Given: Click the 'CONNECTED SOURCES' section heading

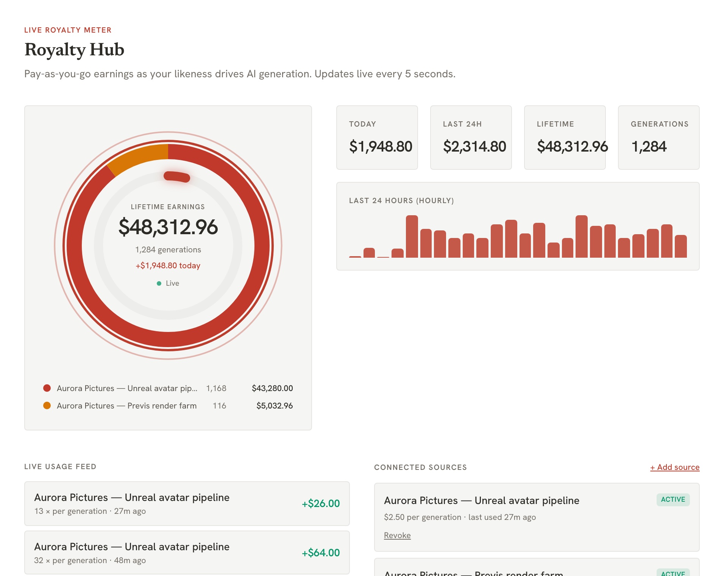Looking at the screenshot, I should point(420,467).
